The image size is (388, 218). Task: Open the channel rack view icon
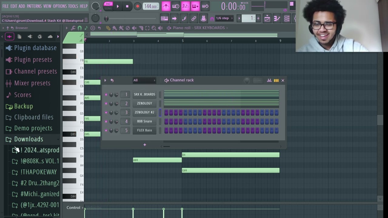point(286,18)
